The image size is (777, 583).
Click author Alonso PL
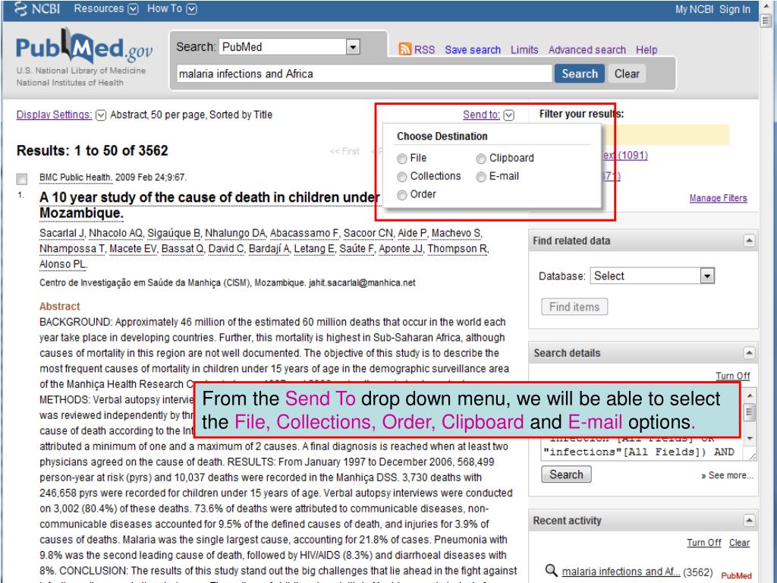pyautogui.click(x=64, y=264)
